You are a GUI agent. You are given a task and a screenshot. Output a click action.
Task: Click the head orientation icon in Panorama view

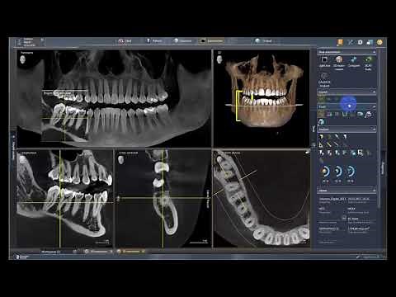pyautogui.click(x=23, y=59)
